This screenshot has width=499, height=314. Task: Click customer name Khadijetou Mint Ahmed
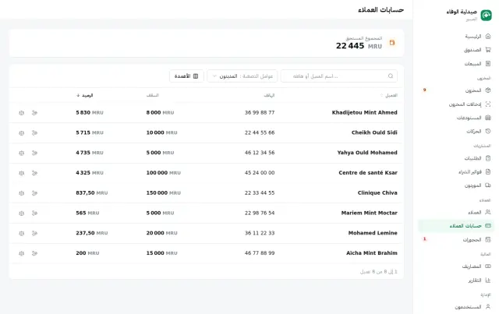(x=364, y=113)
